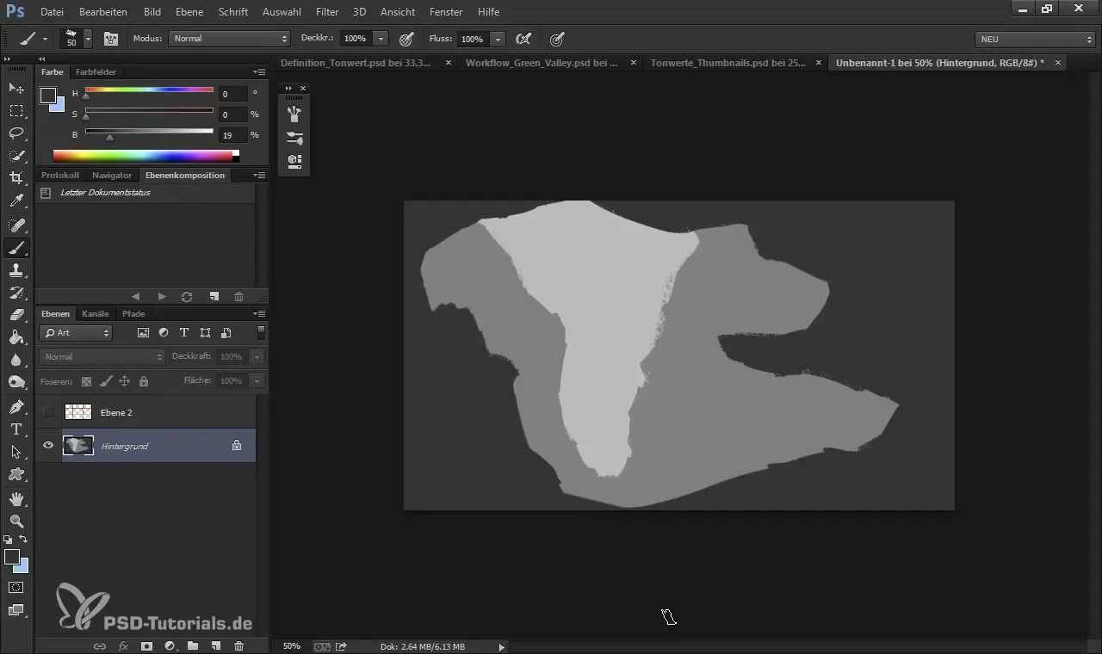Switch to the Workflow_Green_Valley.psd document tab
Viewport: 1102px width, 654px height.
tap(542, 63)
